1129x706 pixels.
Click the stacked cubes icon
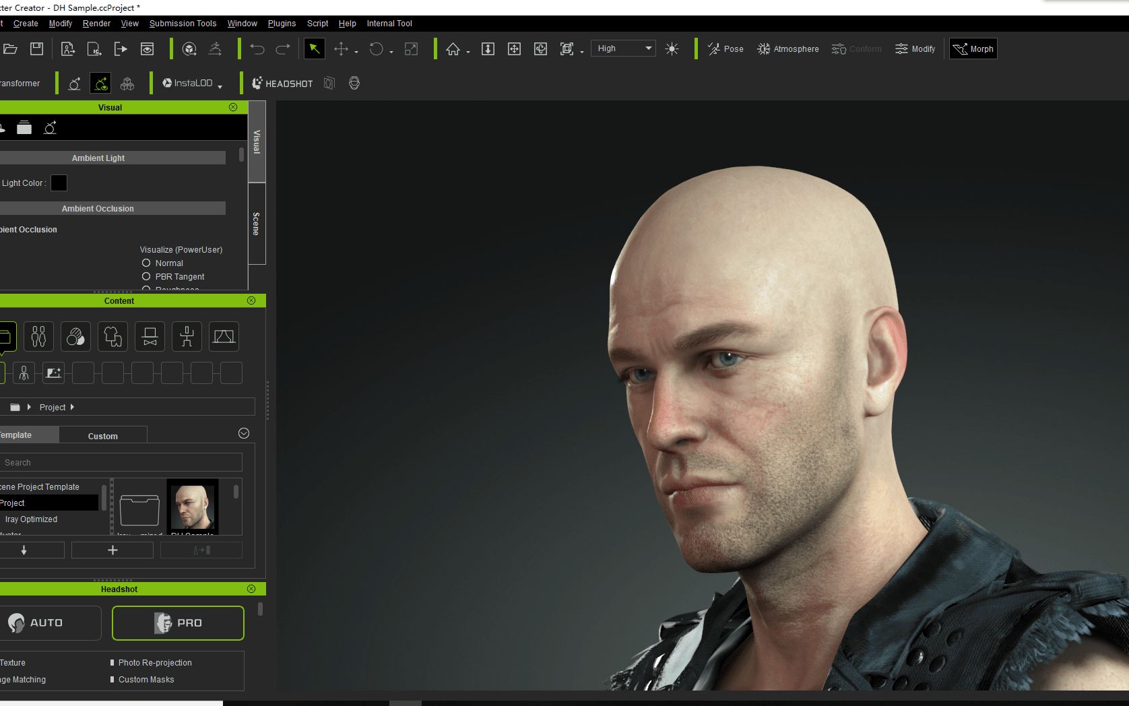(127, 84)
